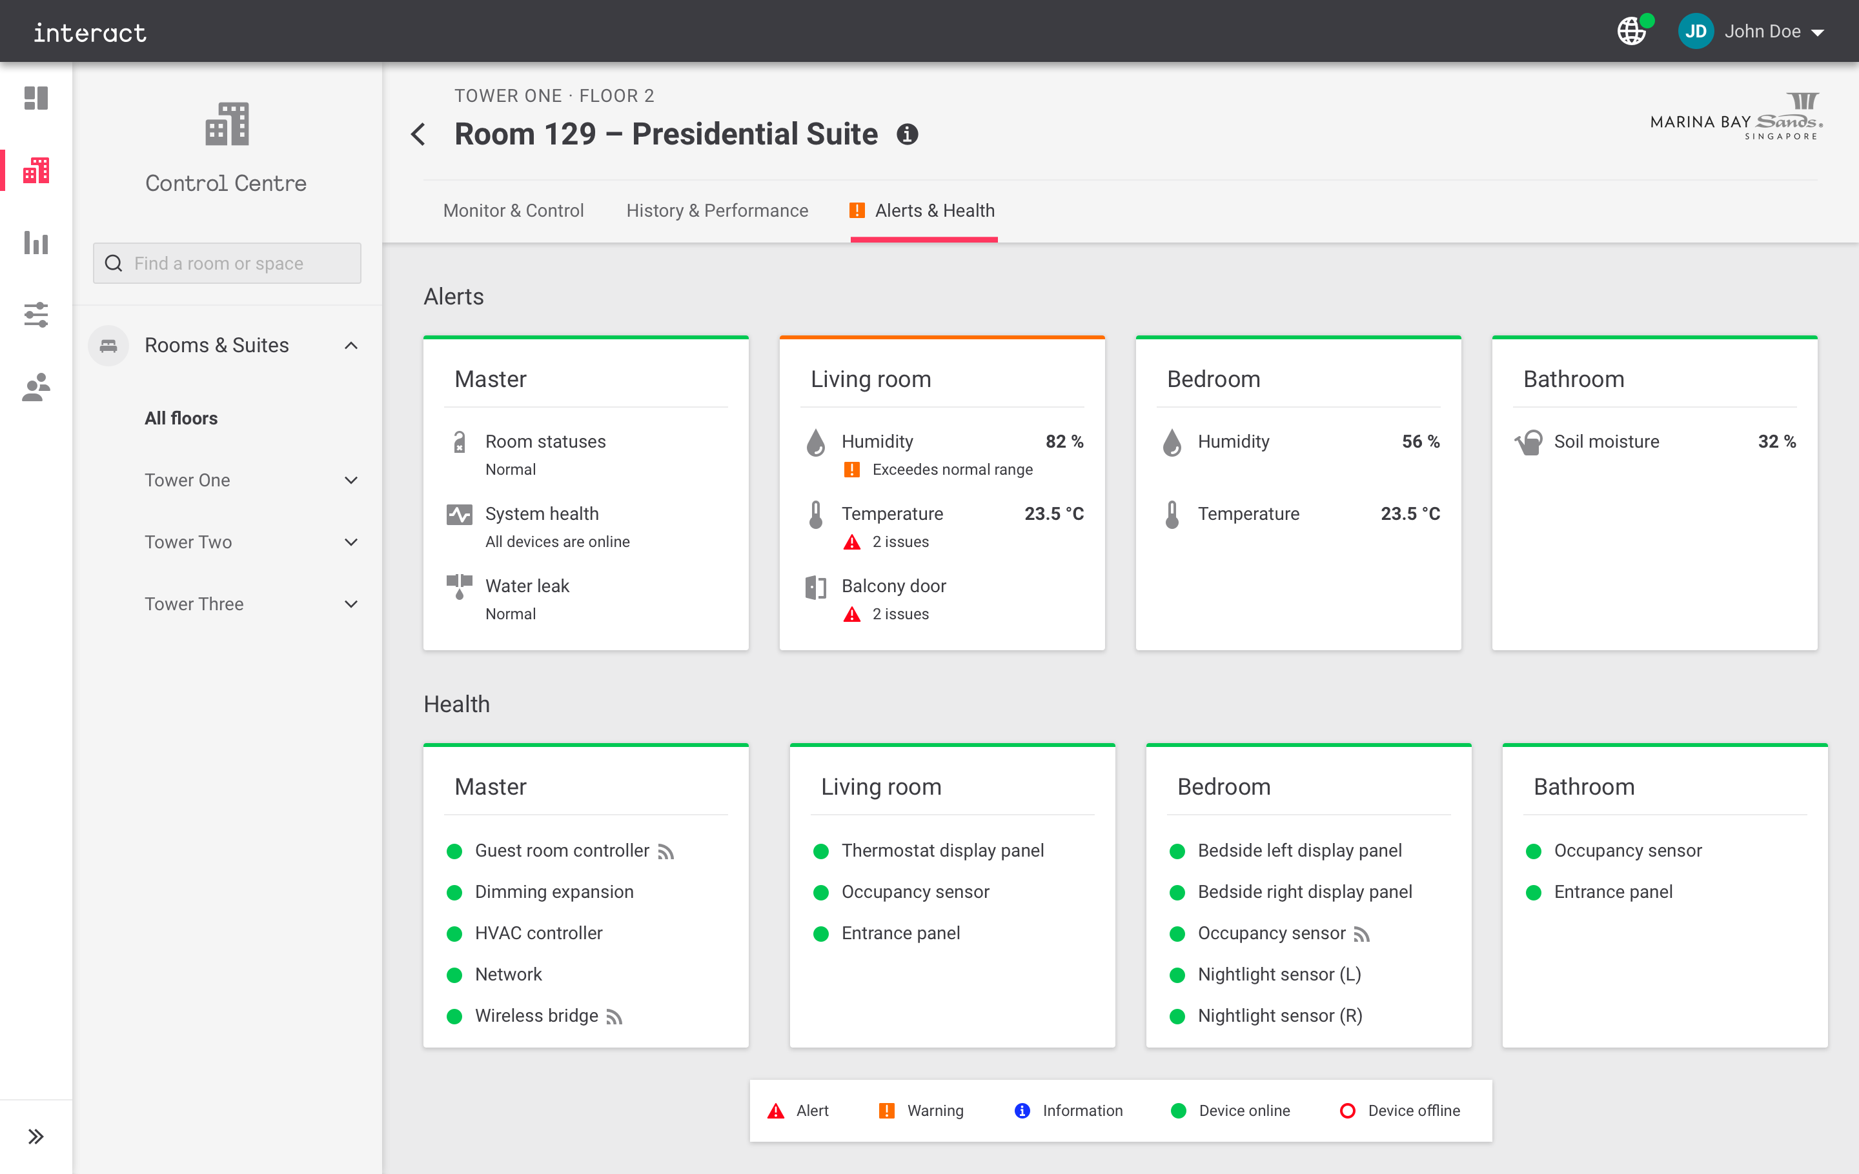The width and height of the screenshot is (1859, 1174).
Task: Click wireless icon beside Bedroom Occupancy sensor
Action: coord(1361,934)
